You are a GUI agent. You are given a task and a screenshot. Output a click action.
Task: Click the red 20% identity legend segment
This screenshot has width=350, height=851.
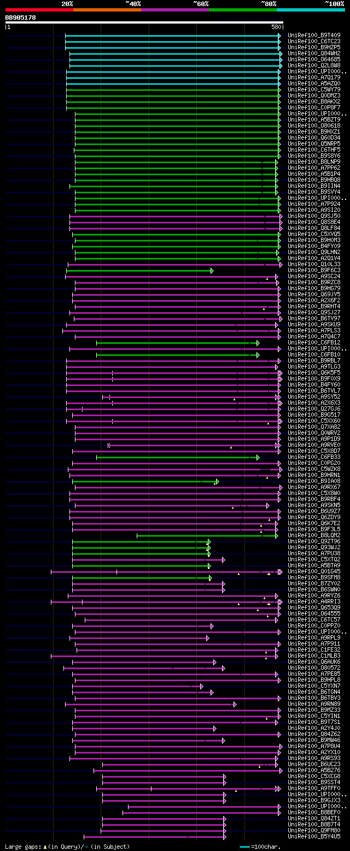39,10
